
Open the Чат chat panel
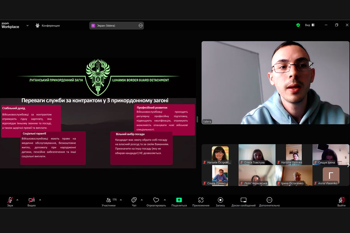[134, 202]
